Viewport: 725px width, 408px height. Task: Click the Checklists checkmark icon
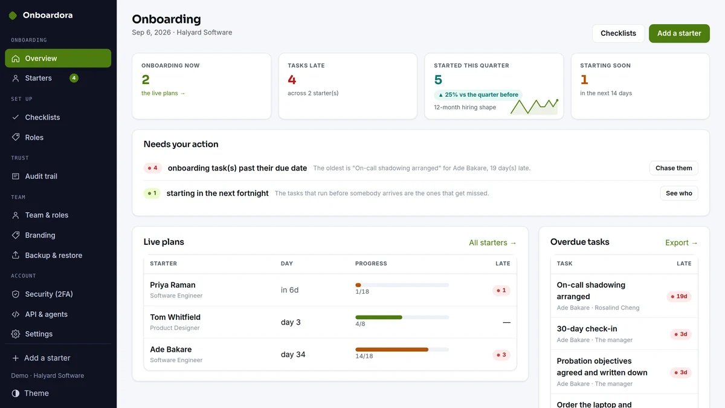click(16, 117)
